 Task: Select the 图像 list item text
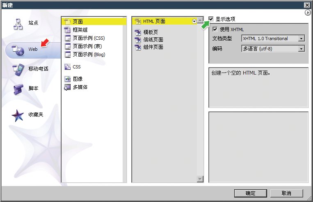pyautogui.click(x=78, y=79)
